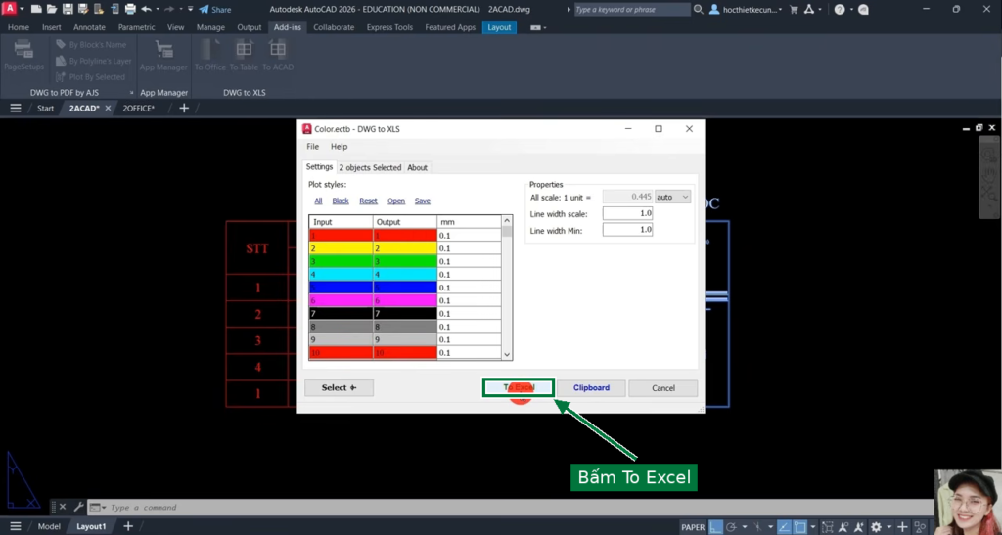Toggle auto-add annotation scales in status bar

tap(859, 527)
